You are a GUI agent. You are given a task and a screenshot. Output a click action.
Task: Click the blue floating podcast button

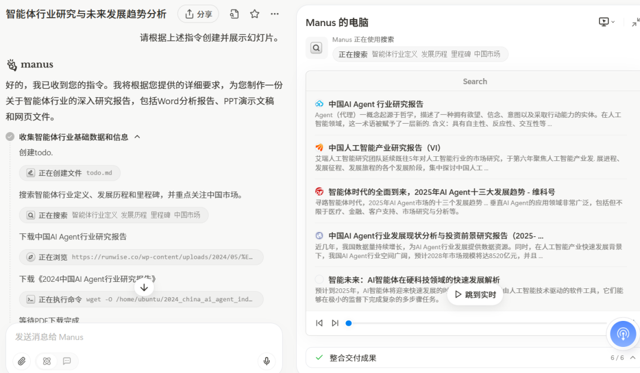(x=623, y=334)
